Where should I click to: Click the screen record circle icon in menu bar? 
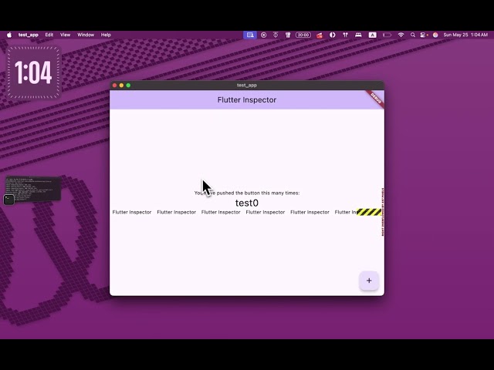[264, 35]
